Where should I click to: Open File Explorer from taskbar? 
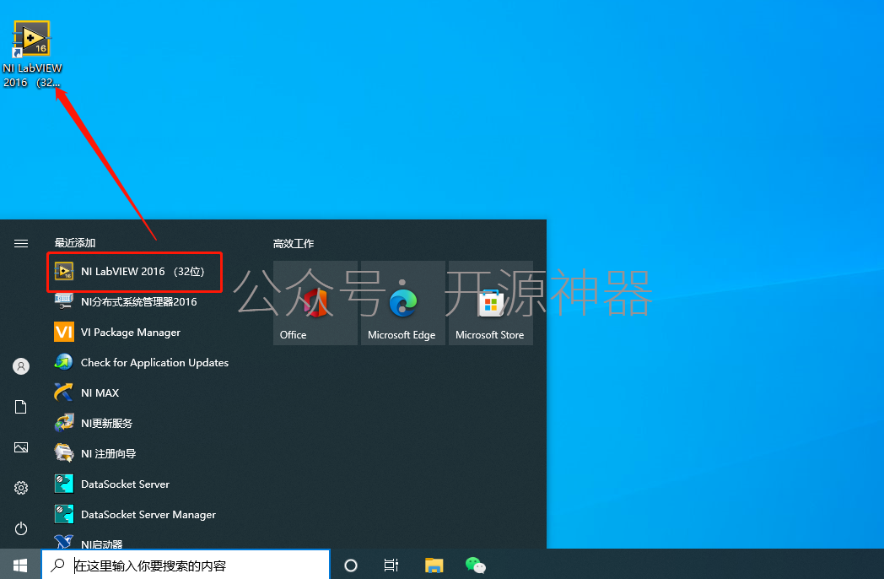pyautogui.click(x=434, y=565)
